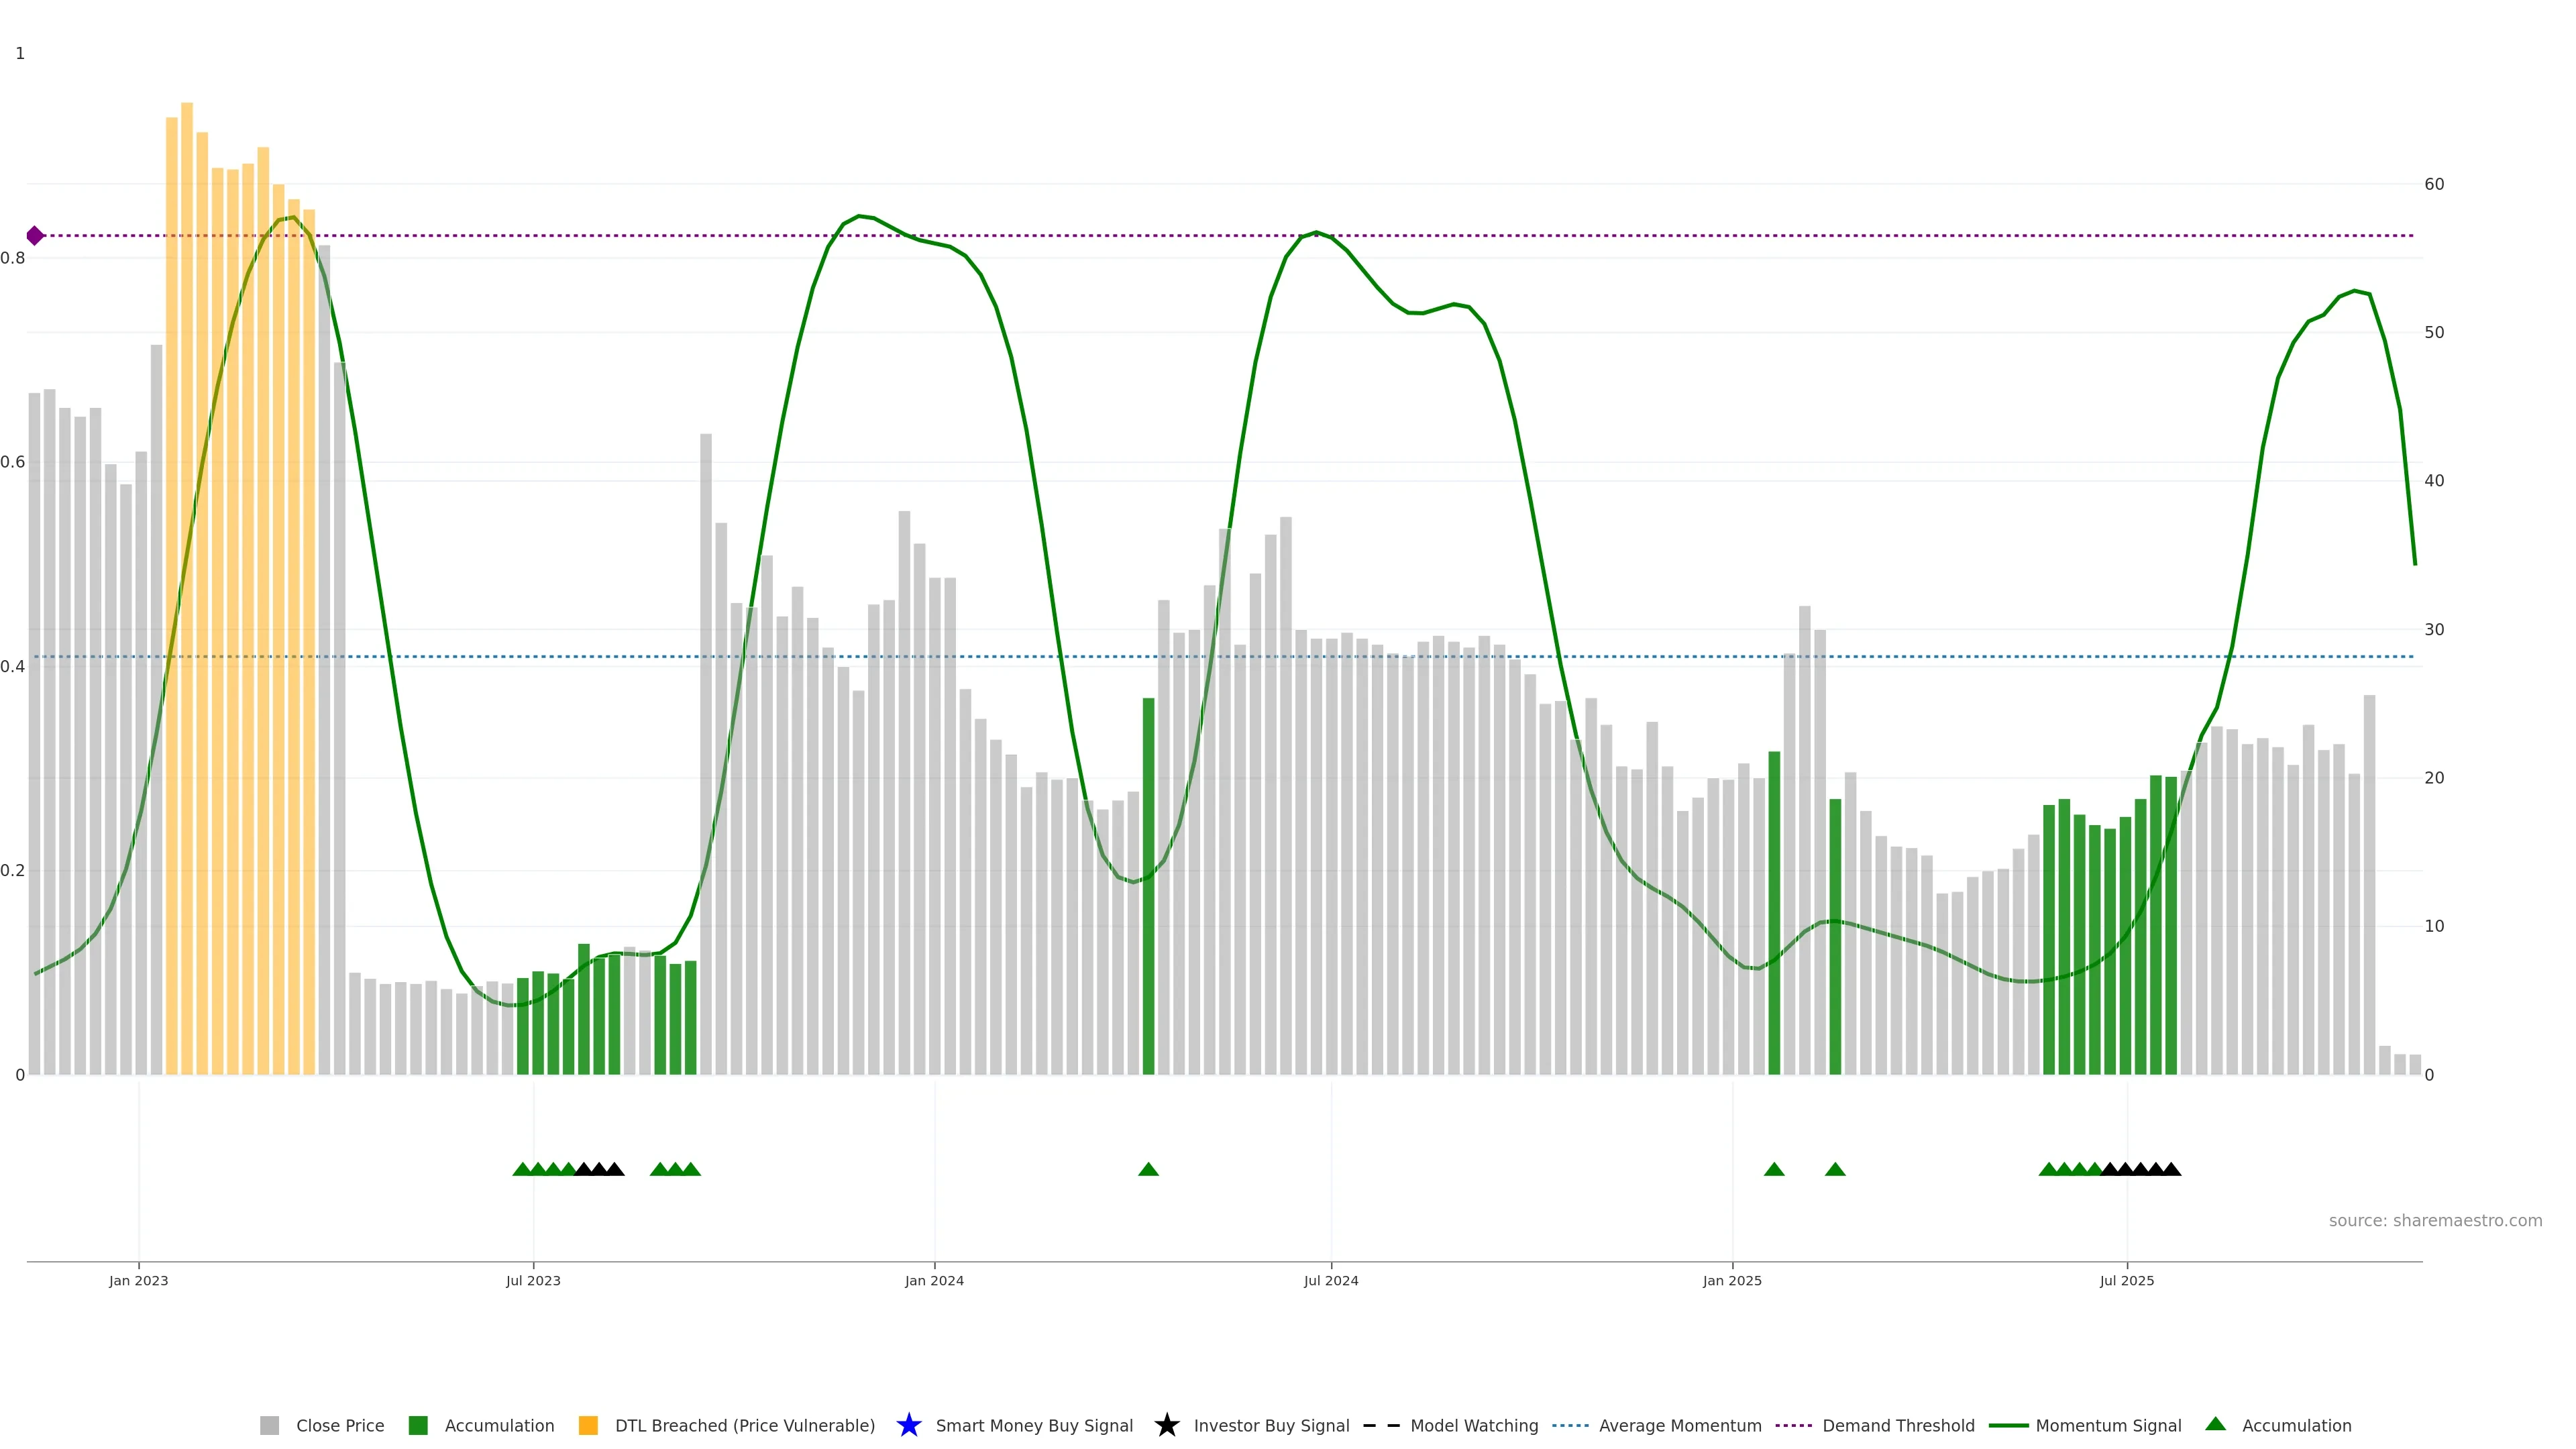Click the purple diamond demand threshold marker

(x=35, y=236)
